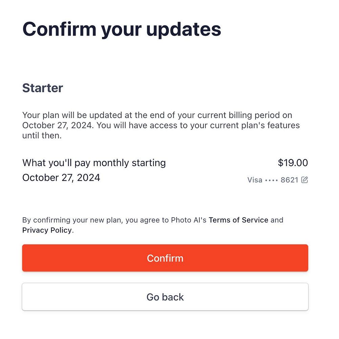
Task: Click the $19.00 monthly price amount
Action: 293,163
